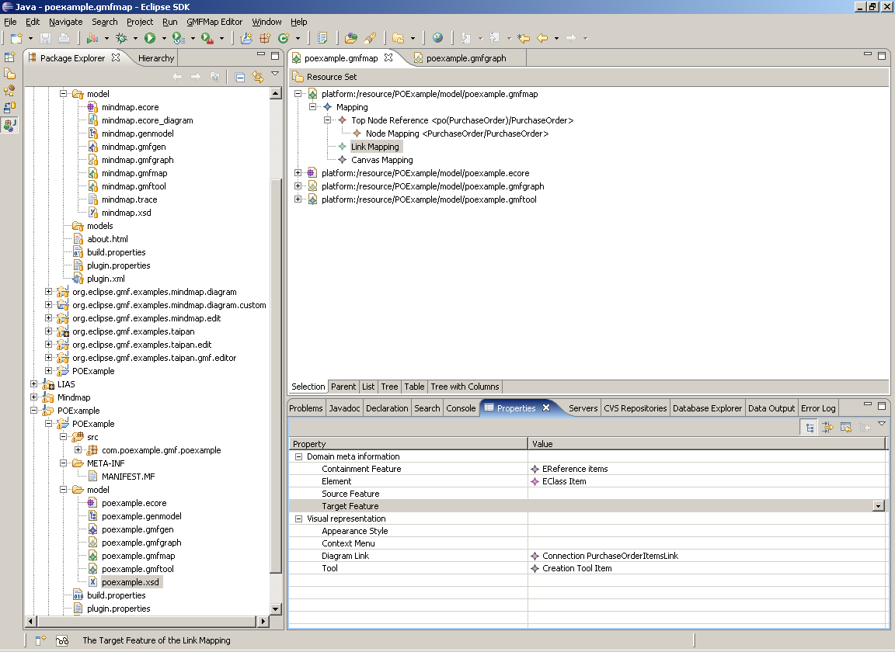Switch to the Parent editor page
The width and height of the screenshot is (895, 652).
click(x=343, y=387)
